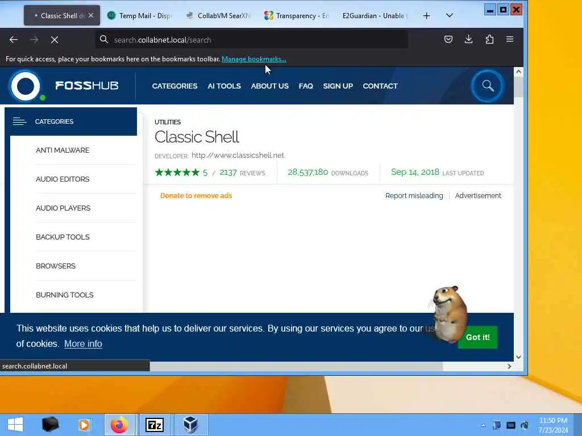Switch to the Temp Mail tab

click(x=140, y=15)
